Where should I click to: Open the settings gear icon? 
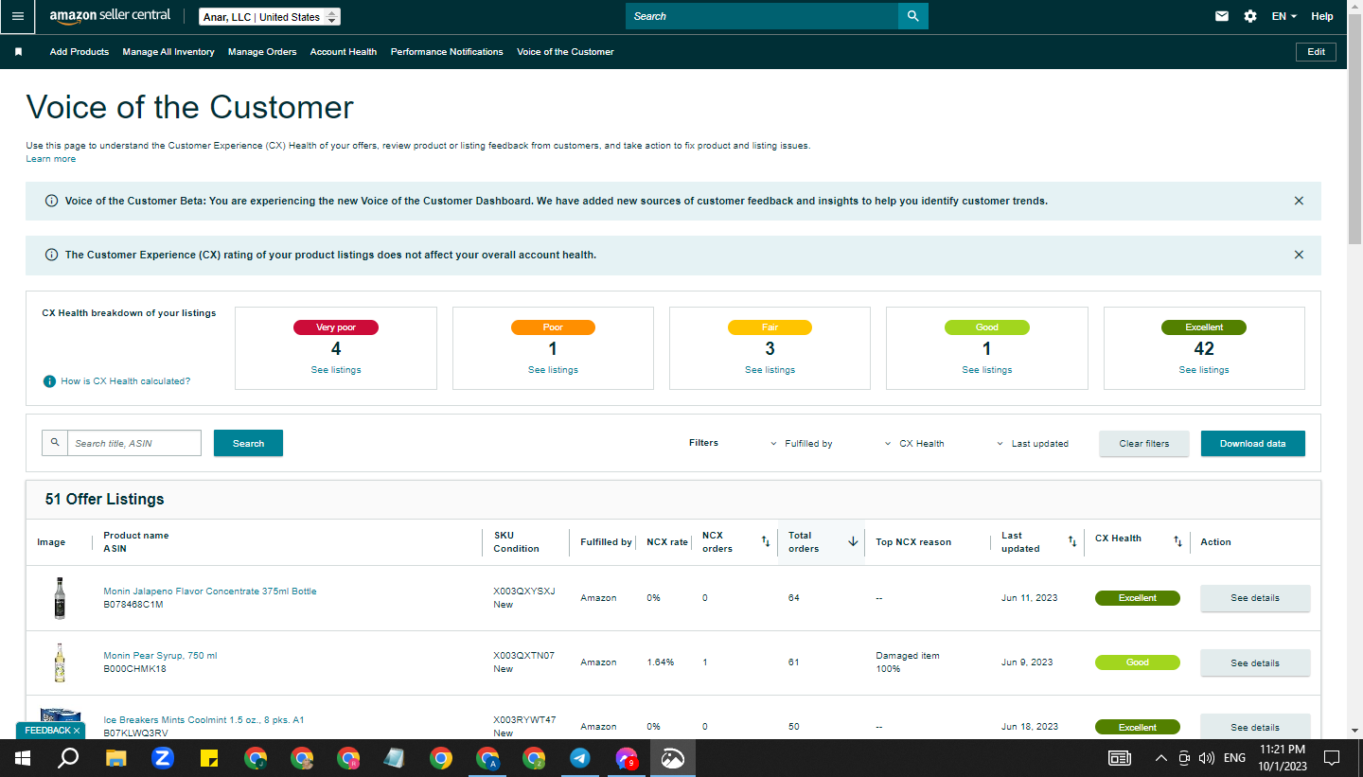click(x=1250, y=16)
